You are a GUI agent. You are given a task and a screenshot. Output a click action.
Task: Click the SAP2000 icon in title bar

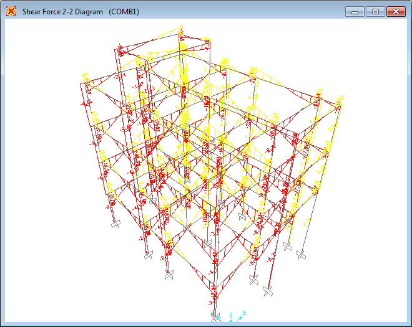coord(11,12)
